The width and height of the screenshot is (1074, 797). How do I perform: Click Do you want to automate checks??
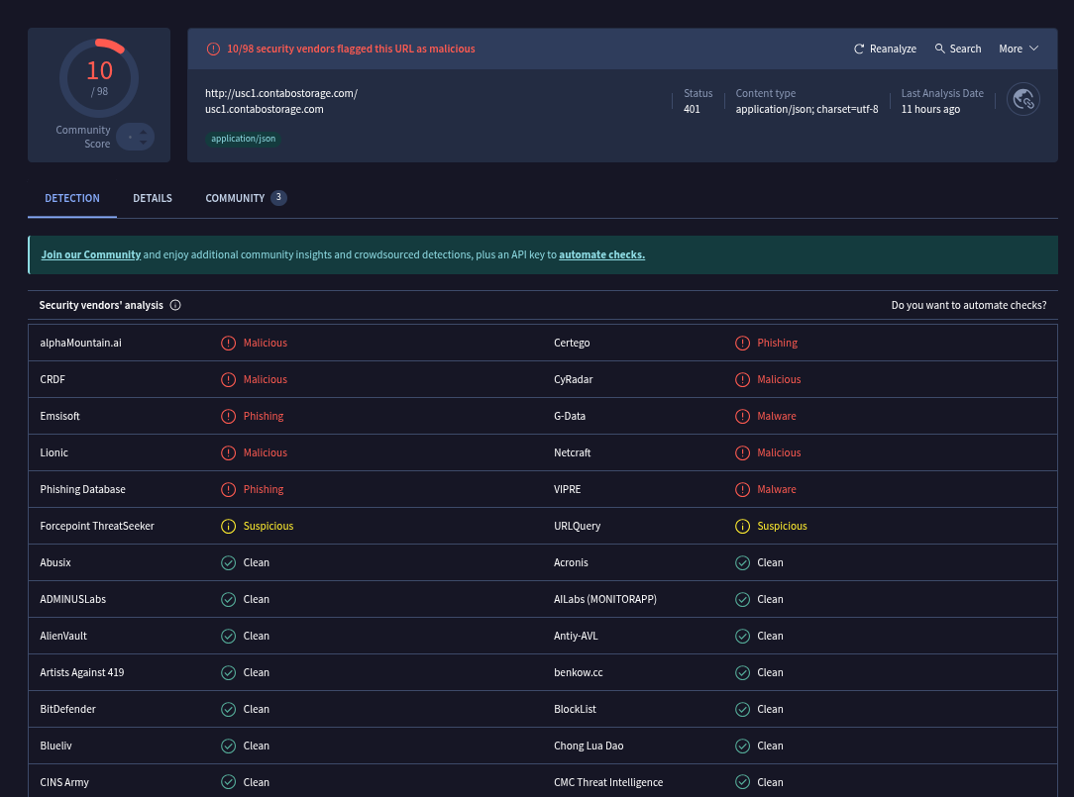(968, 305)
